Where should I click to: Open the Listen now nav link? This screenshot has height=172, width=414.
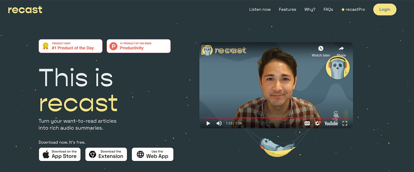(x=260, y=9)
